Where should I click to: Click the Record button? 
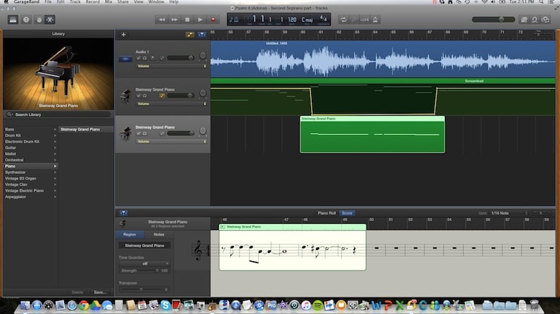point(214,20)
